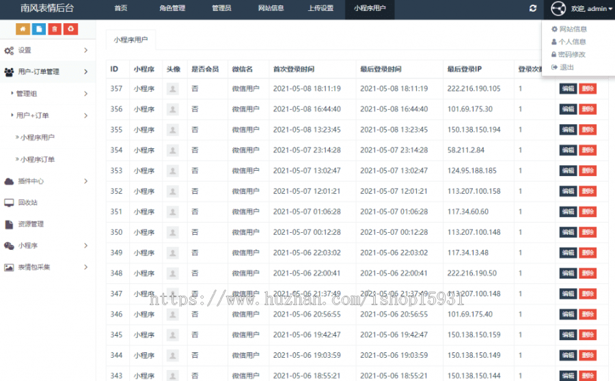Screen dimensions: 615x381
Task: Click the refresh icon in top bar
Action: [x=533, y=8]
